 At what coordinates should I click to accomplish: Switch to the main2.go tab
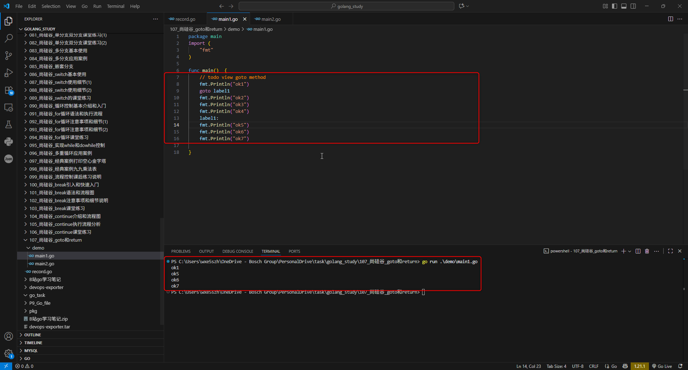tap(271, 19)
